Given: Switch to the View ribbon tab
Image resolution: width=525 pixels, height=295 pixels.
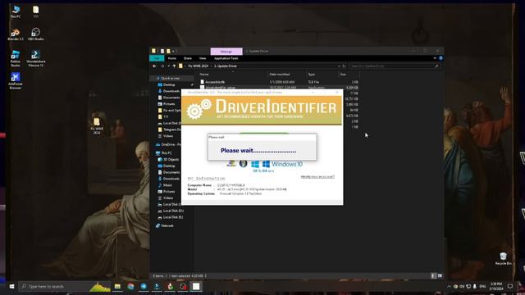Looking at the screenshot, I should [x=203, y=58].
